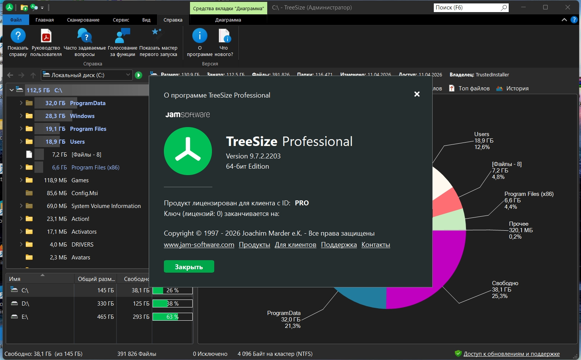581x360 pixels.
Task: Open the What's new (Что нового?) icon
Action: pos(224,36)
